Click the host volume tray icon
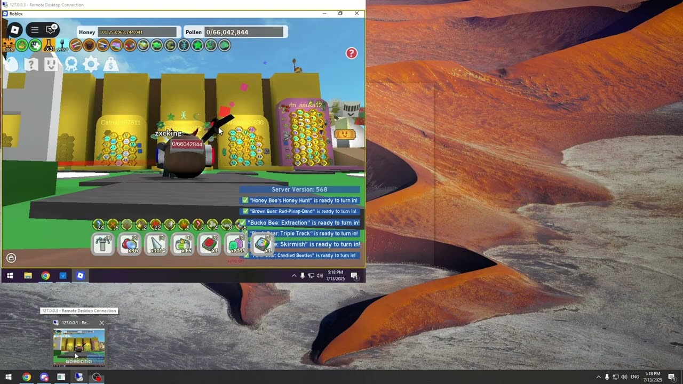The image size is (683, 384). click(x=624, y=377)
